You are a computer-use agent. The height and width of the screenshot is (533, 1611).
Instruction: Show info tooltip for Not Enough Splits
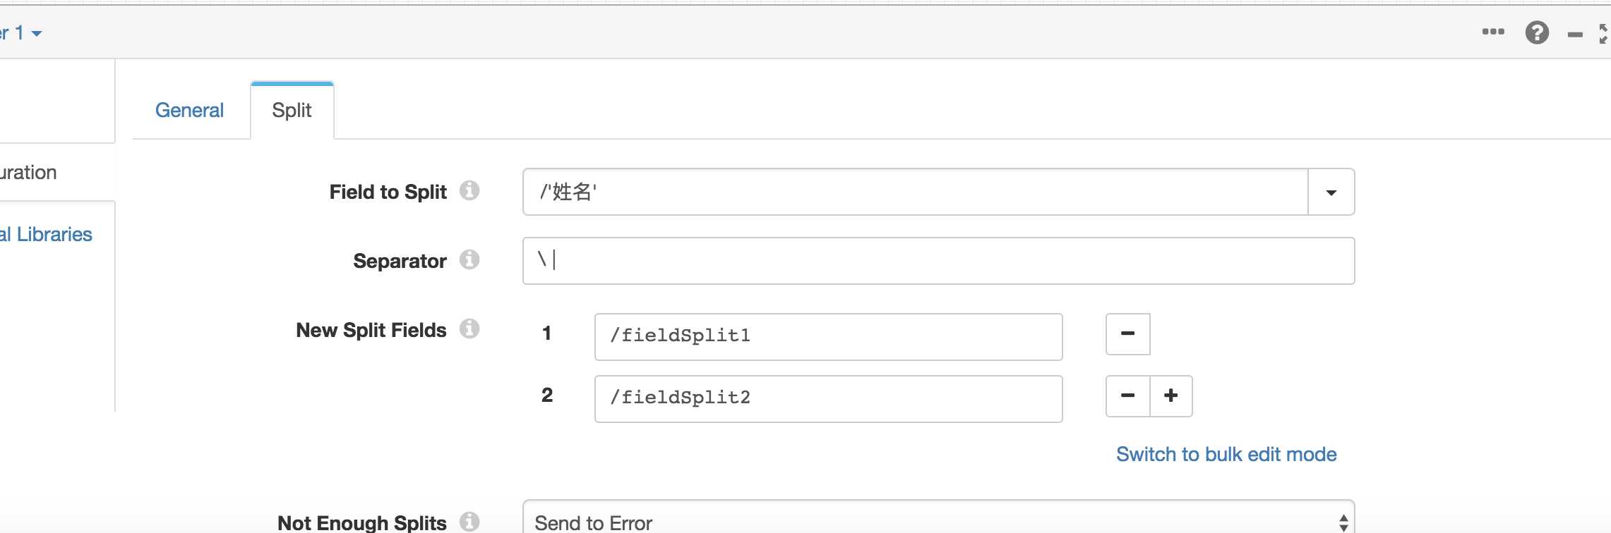[469, 522]
